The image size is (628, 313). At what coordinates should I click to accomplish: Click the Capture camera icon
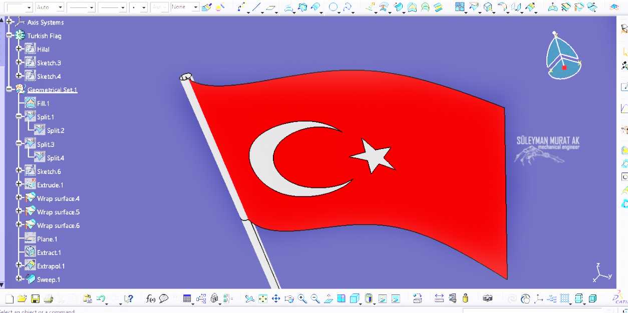487,298
